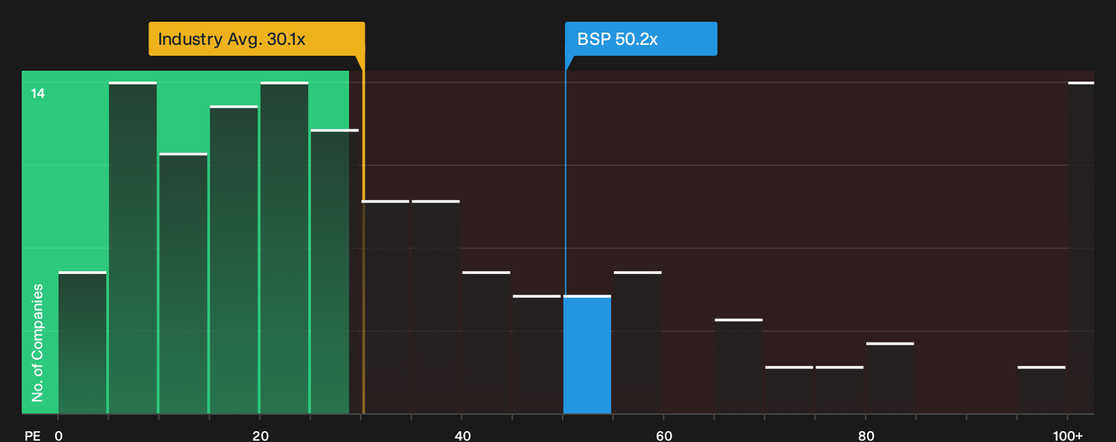Click the 'PE' axis label
Image resolution: width=1116 pixels, height=442 pixels.
coord(33,436)
